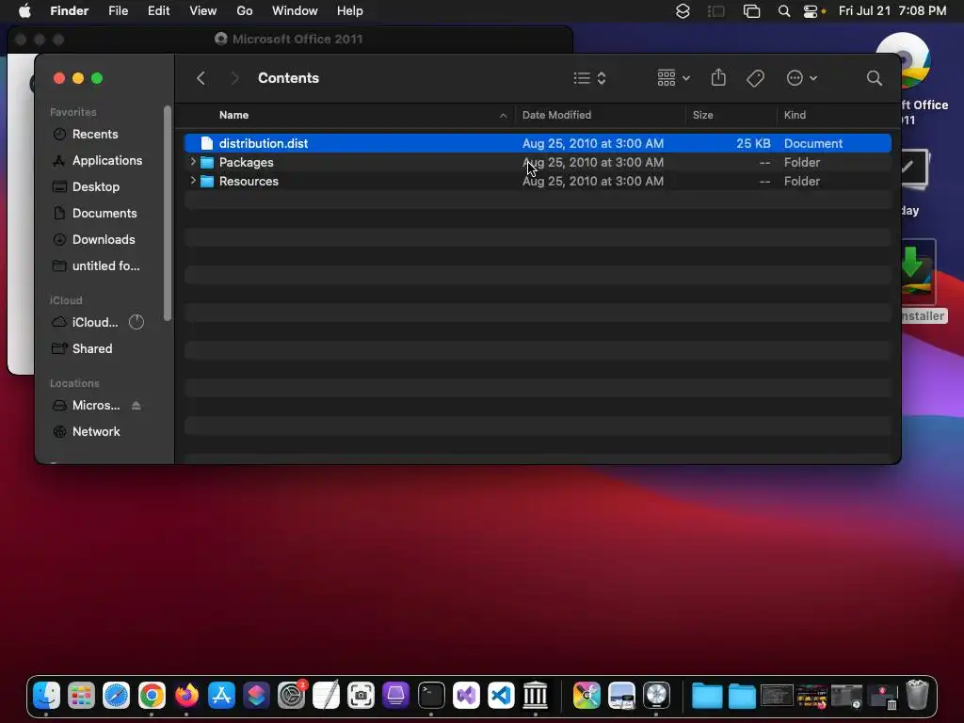
Task: Launch Firefox from the Dock
Action: point(186,696)
